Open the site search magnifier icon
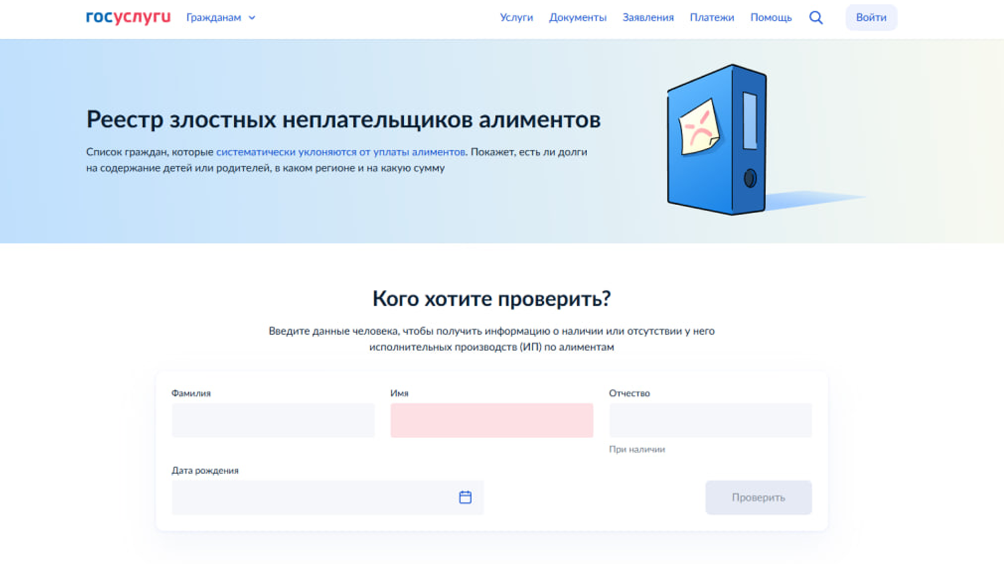The height and width of the screenshot is (564, 1004). (x=816, y=18)
